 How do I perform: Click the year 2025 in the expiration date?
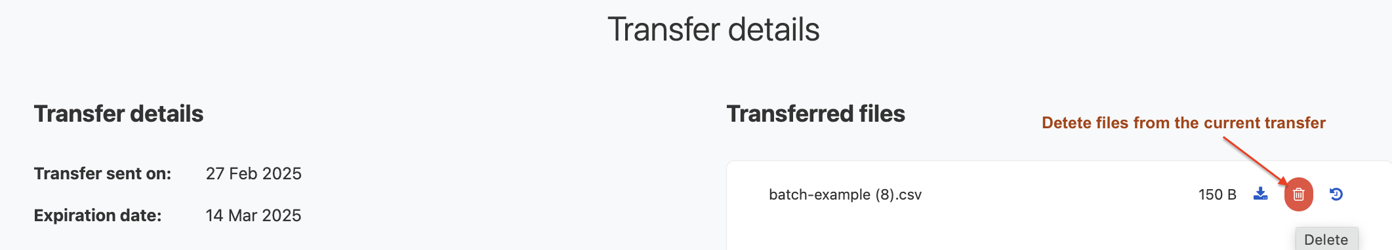point(281,215)
